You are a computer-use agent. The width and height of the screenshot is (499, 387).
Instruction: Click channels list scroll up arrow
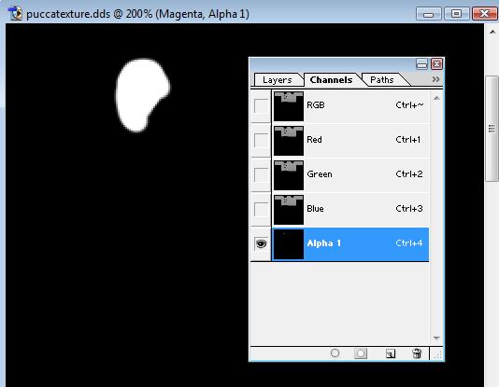[x=436, y=98]
